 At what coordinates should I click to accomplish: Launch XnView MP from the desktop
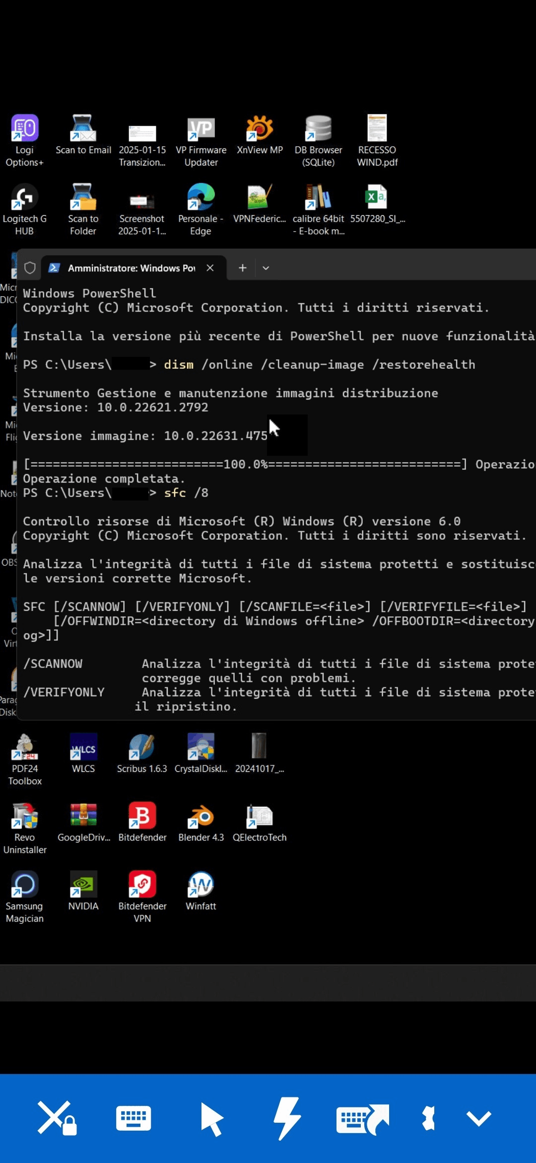click(260, 135)
